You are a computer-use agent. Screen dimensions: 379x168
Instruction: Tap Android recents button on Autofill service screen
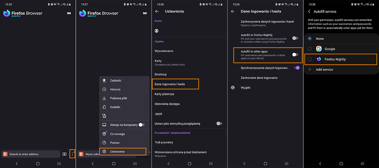[x=362, y=164]
